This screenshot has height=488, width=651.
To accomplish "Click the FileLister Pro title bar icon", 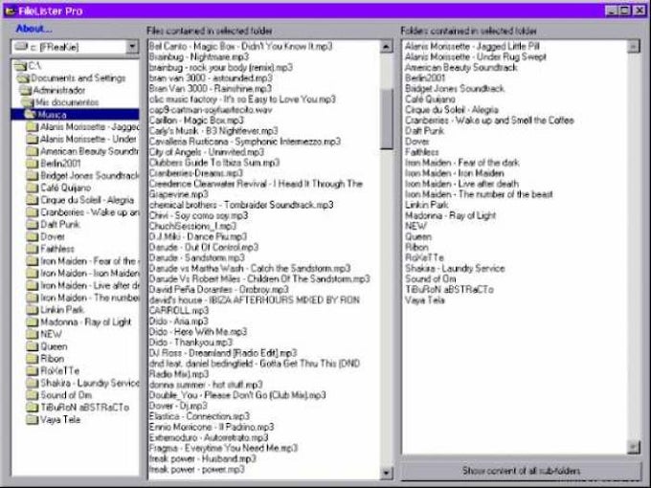I will tap(11, 11).
